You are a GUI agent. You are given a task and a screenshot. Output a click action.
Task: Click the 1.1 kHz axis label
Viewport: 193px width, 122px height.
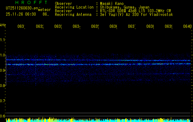[x=2, y=40]
